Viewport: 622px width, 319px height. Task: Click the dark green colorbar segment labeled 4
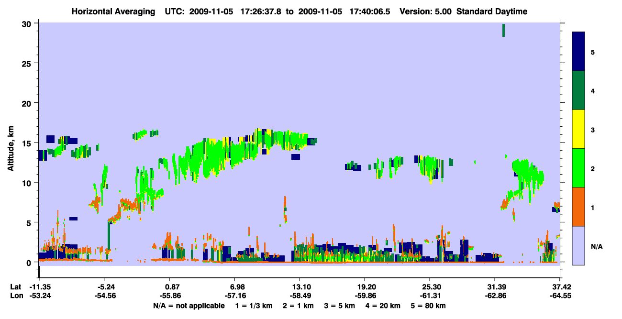[578, 90]
